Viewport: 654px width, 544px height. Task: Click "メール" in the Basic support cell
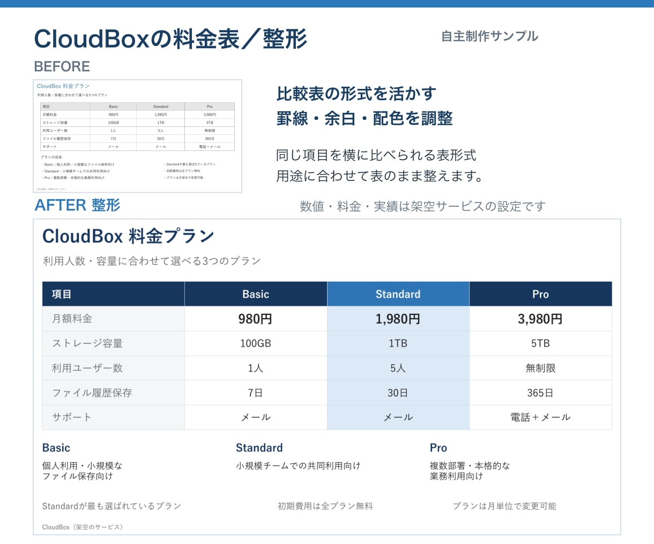(x=256, y=417)
